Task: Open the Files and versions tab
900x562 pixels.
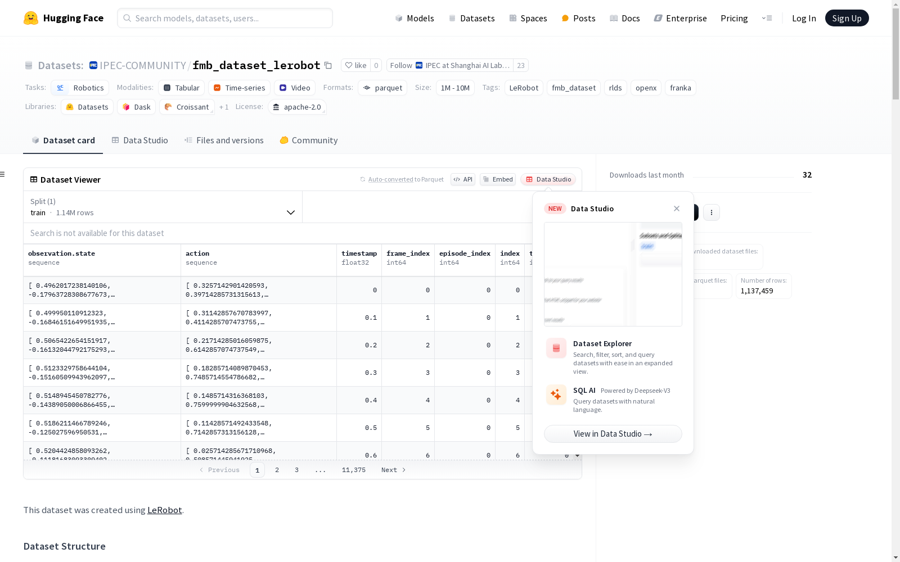Action: click(x=224, y=140)
